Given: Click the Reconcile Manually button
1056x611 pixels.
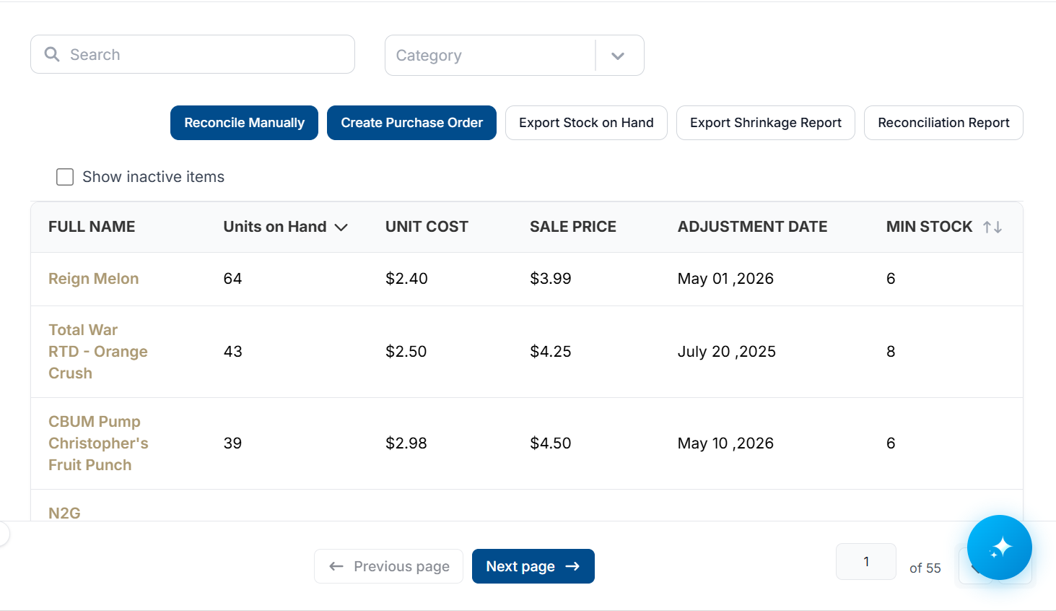Looking at the screenshot, I should click(x=244, y=123).
